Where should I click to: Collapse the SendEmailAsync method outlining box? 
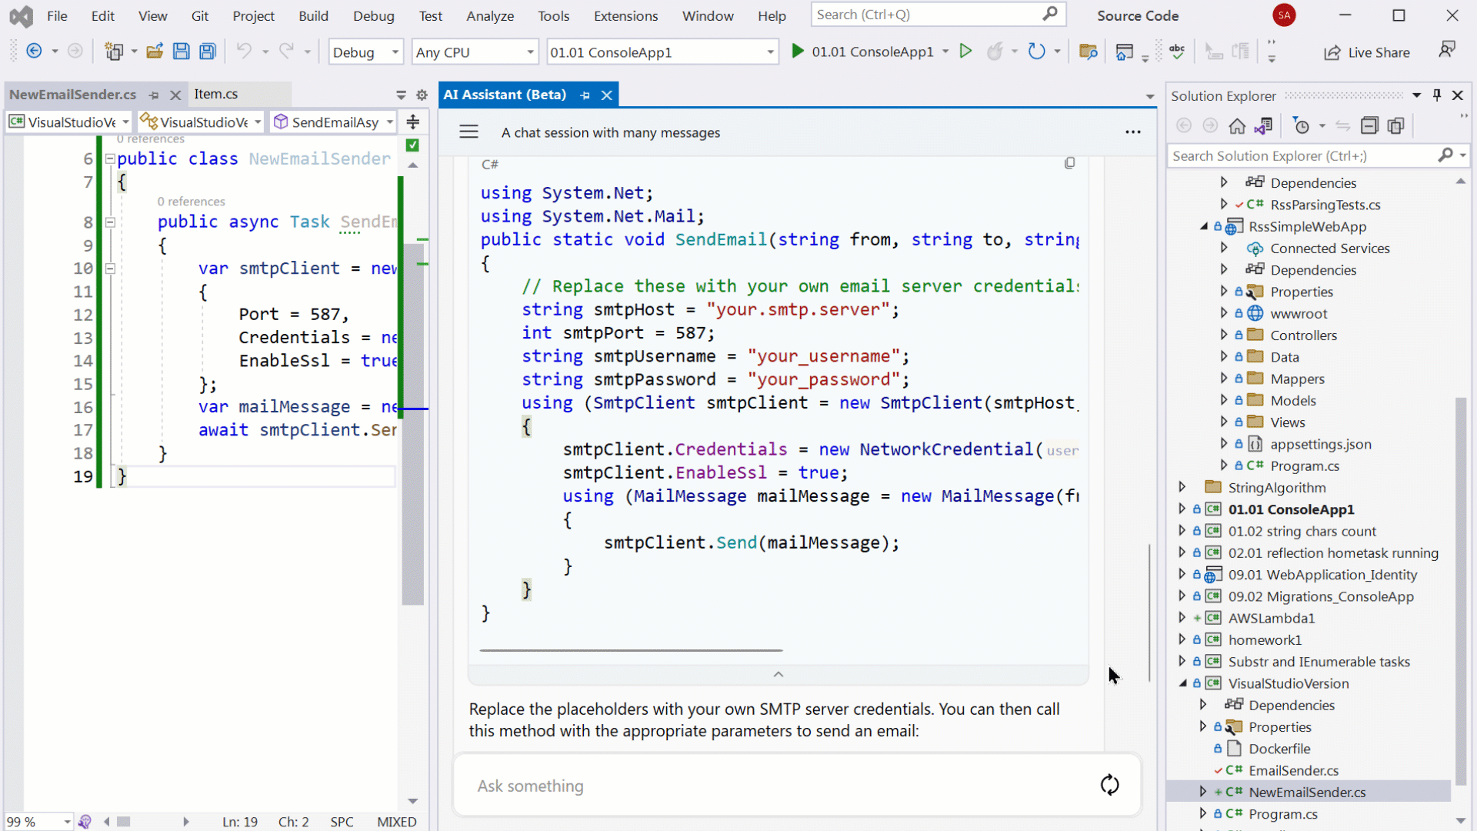pyautogui.click(x=110, y=222)
